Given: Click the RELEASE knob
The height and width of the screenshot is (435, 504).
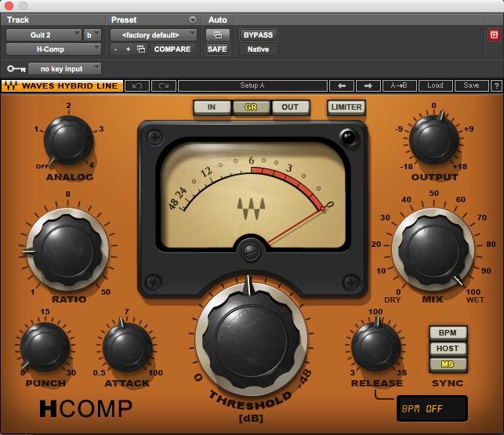Looking at the screenshot, I should (376, 347).
